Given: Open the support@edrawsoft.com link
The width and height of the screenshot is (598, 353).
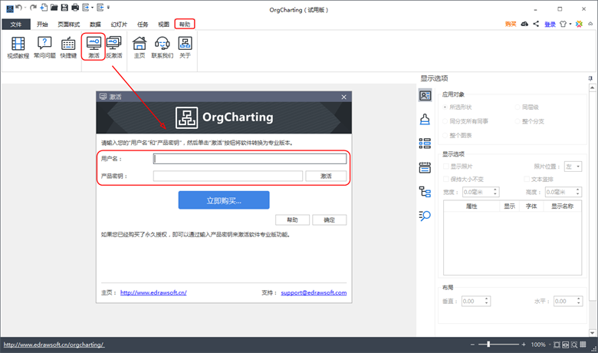Looking at the screenshot, I should 314,292.
